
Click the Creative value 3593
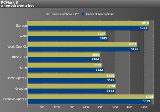point(110,91)
